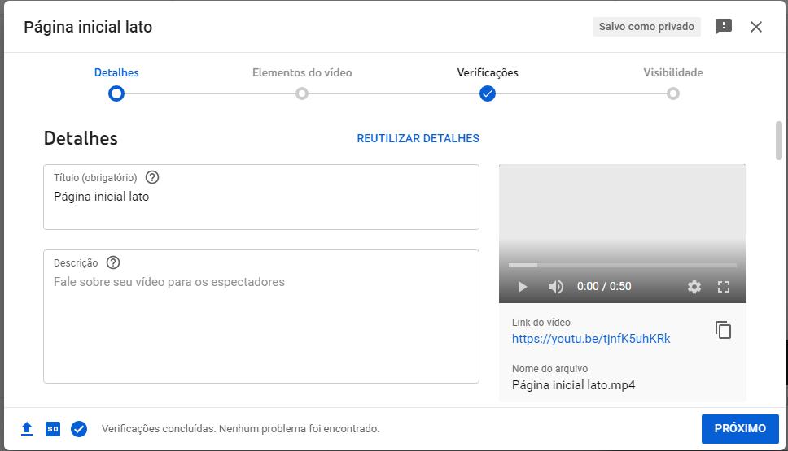The height and width of the screenshot is (451, 788).
Task: Mute the video preview volume
Action: coord(555,287)
